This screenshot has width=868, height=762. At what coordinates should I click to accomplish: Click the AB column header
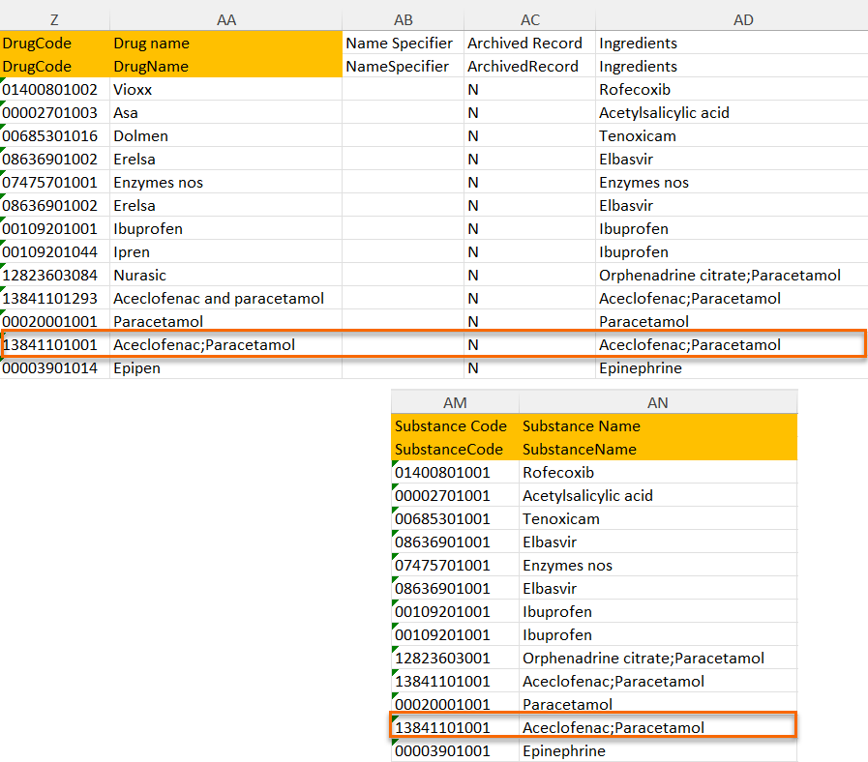(403, 19)
